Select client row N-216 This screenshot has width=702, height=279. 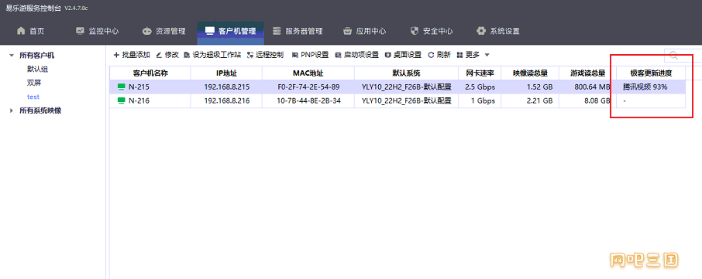click(x=398, y=101)
